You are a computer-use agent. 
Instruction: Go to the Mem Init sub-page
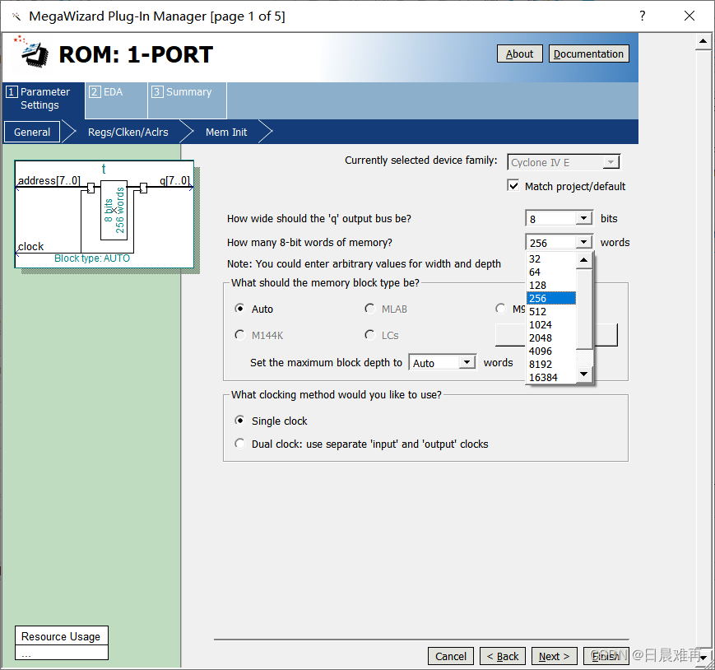(226, 132)
